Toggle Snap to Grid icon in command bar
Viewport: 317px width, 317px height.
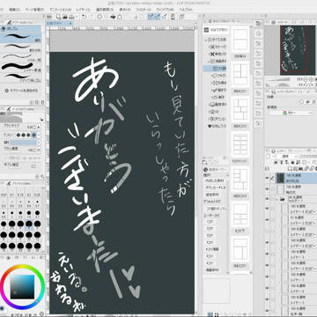(x=164, y=17)
